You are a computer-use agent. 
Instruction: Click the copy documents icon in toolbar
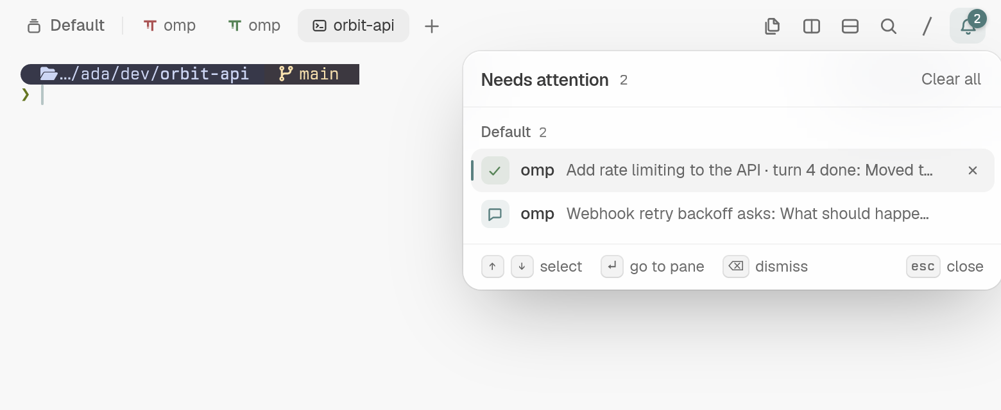click(x=773, y=26)
